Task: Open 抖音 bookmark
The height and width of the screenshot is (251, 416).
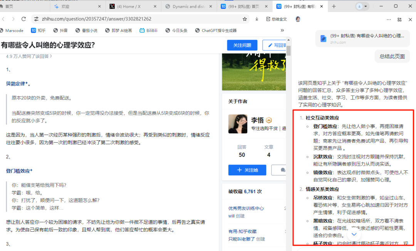Action: (60, 30)
